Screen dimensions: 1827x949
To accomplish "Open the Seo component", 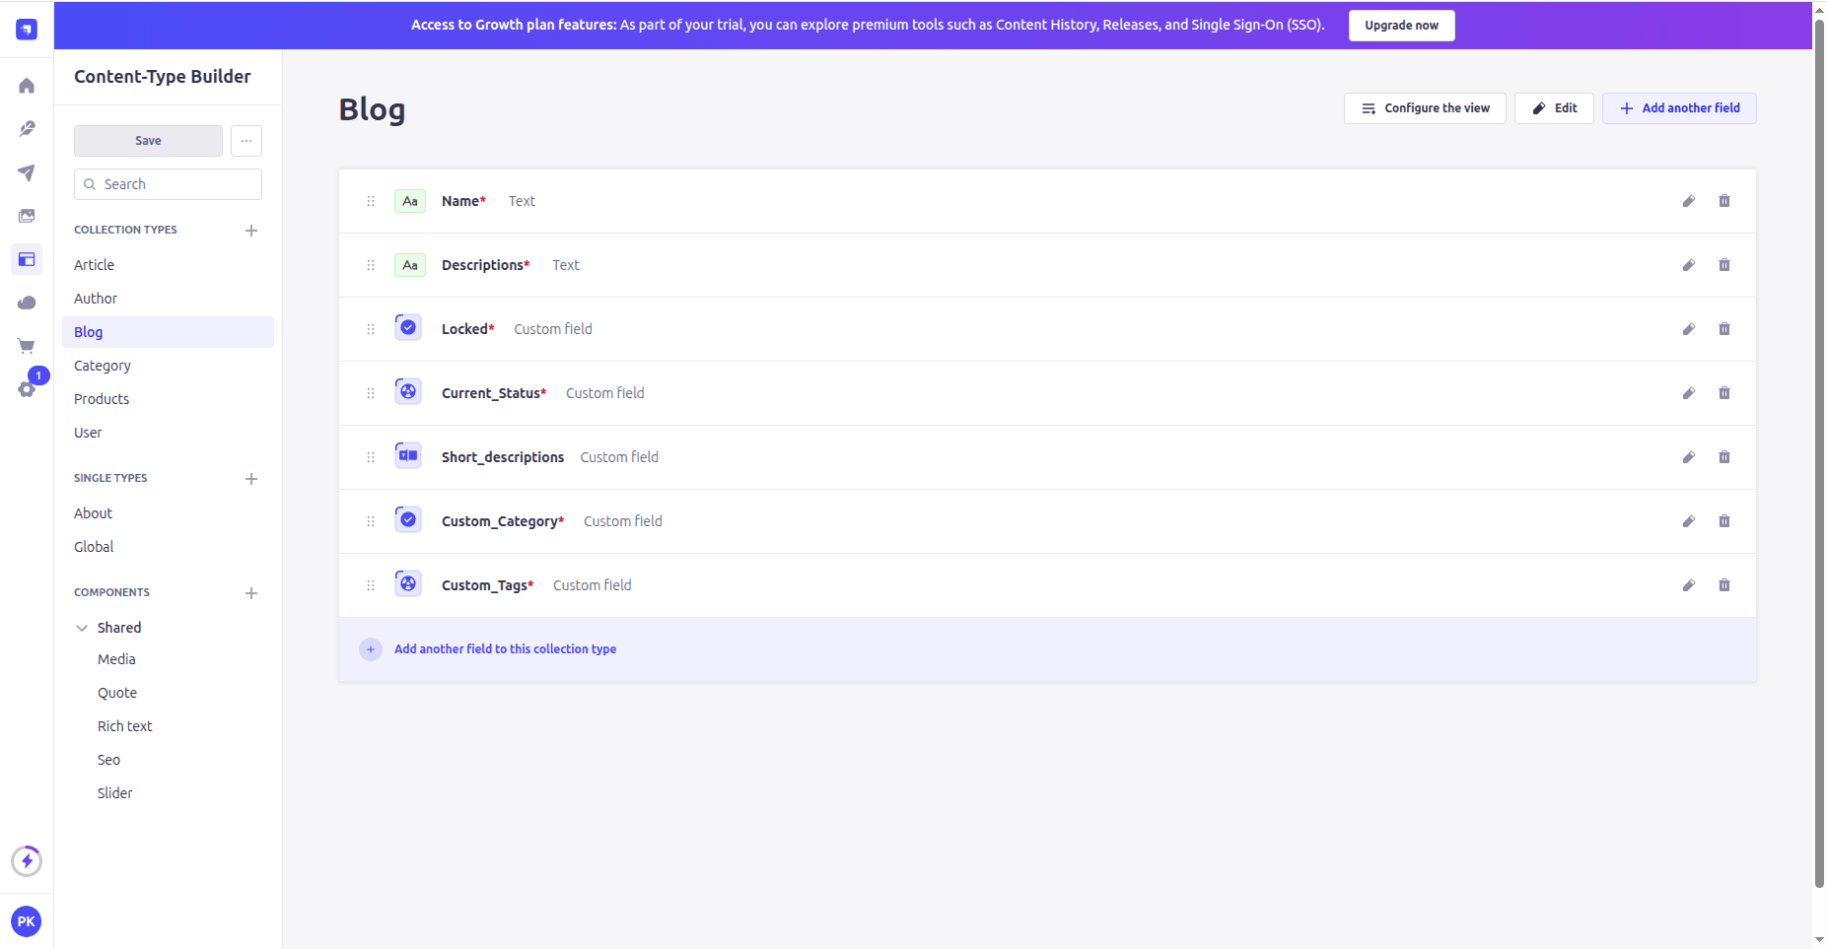I will [x=108, y=760].
